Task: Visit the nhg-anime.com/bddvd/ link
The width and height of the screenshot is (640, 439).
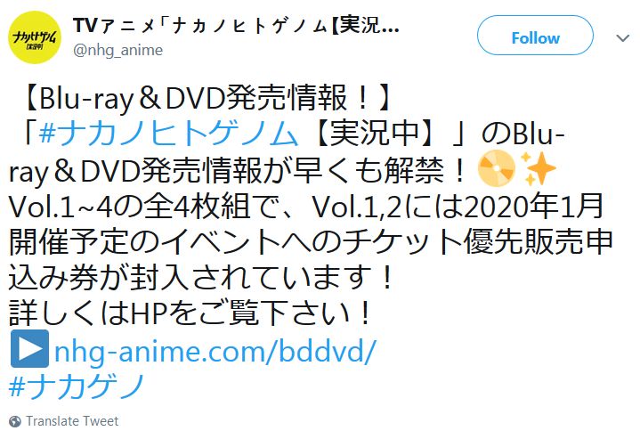Action: tap(215, 350)
